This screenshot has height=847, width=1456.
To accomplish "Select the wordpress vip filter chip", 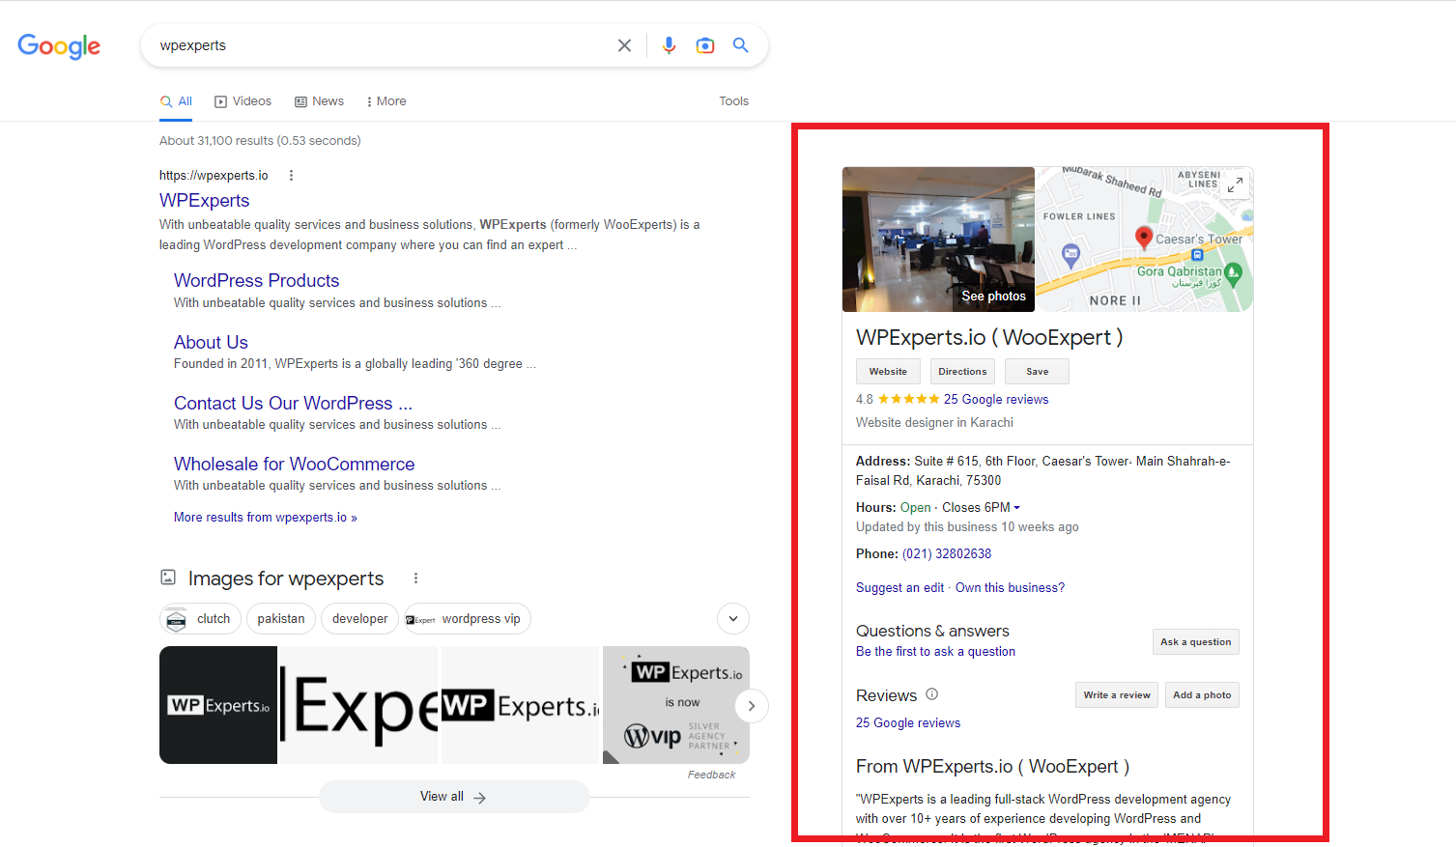I will [x=468, y=619].
